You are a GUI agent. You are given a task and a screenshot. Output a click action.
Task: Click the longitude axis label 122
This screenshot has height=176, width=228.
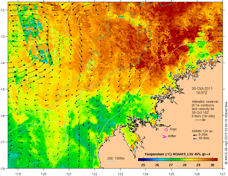(95, 174)
